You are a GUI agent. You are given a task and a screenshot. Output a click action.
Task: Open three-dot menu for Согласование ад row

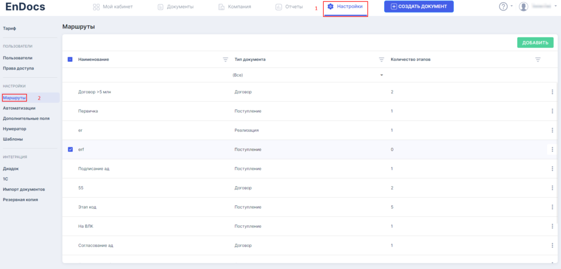click(552, 245)
